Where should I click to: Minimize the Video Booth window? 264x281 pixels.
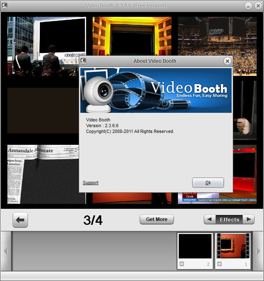click(248, 6)
